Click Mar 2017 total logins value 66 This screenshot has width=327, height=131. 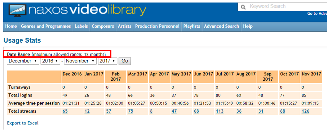130,95
